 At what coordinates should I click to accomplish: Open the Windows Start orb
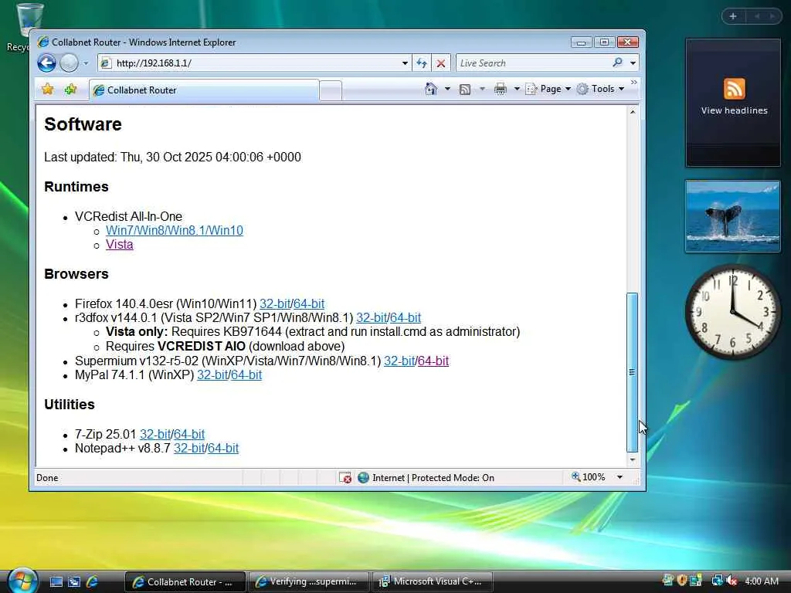(22, 581)
